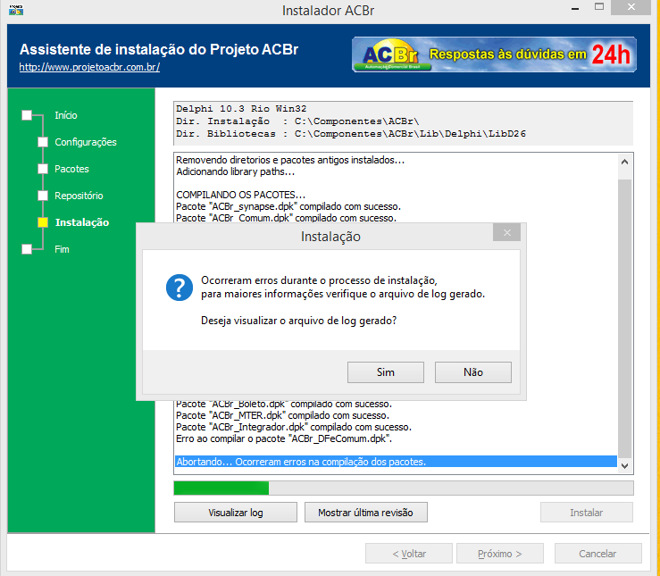Click Mostrar última revisão button
Image resolution: width=660 pixels, height=576 pixels.
coord(365,512)
